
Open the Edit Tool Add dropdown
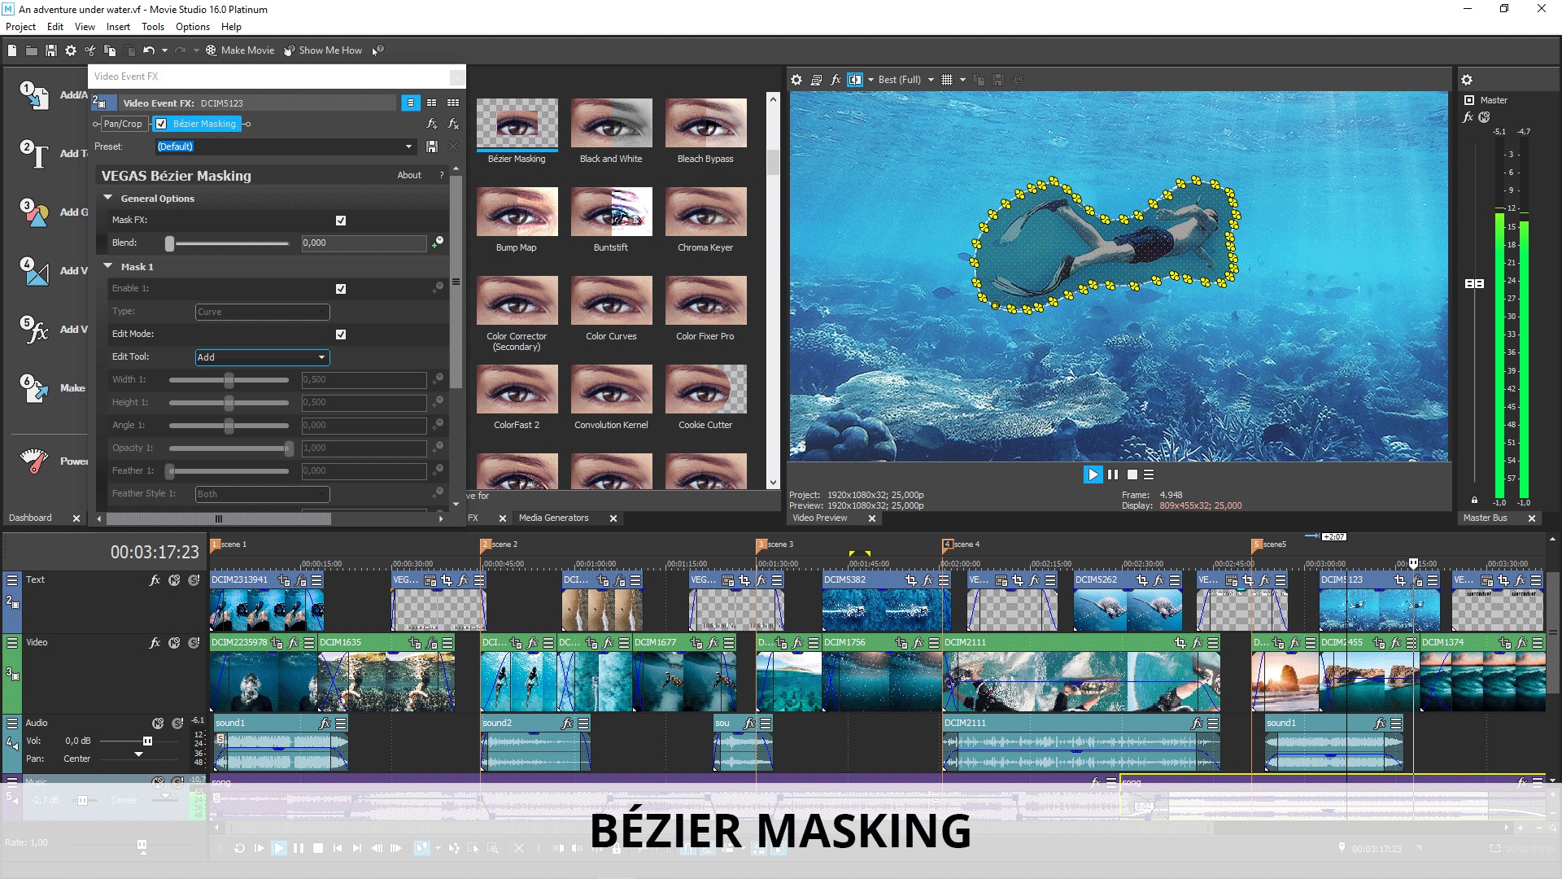tap(321, 357)
